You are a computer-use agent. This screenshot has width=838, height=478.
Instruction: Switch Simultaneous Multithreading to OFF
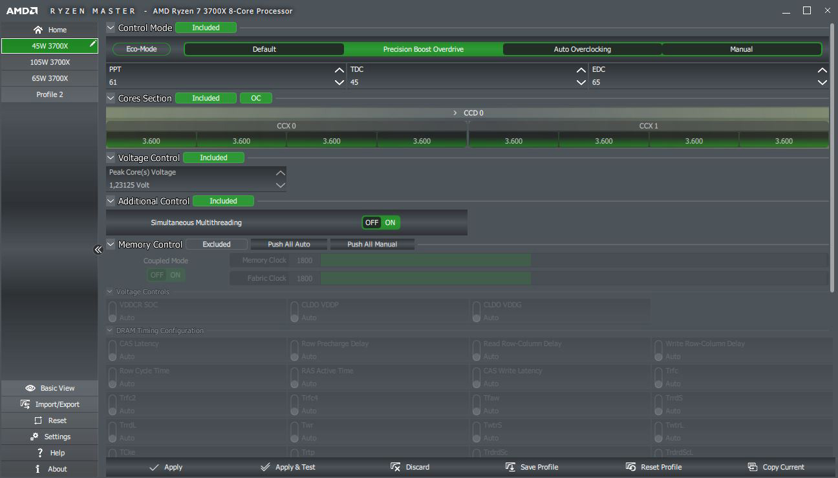click(372, 223)
